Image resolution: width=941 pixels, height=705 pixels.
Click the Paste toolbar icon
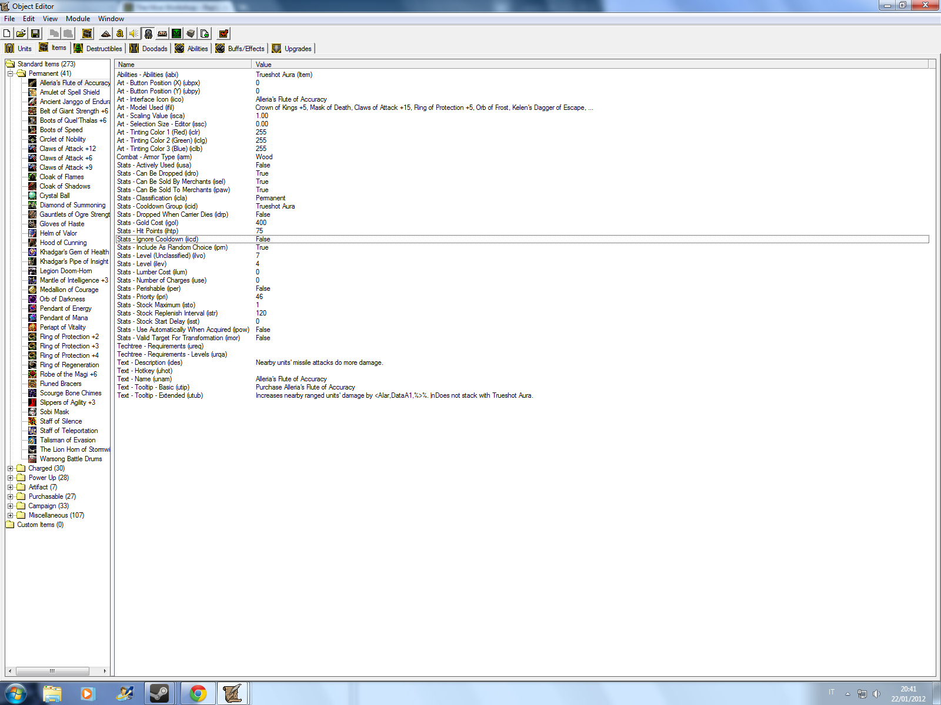click(x=68, y=33)
